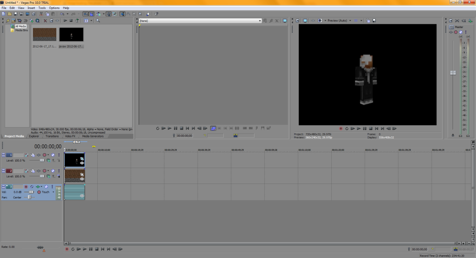Open the Overlays dropdown arrow in preview
476x258 pixels.
pyautogui.click(x=361, y=20)
